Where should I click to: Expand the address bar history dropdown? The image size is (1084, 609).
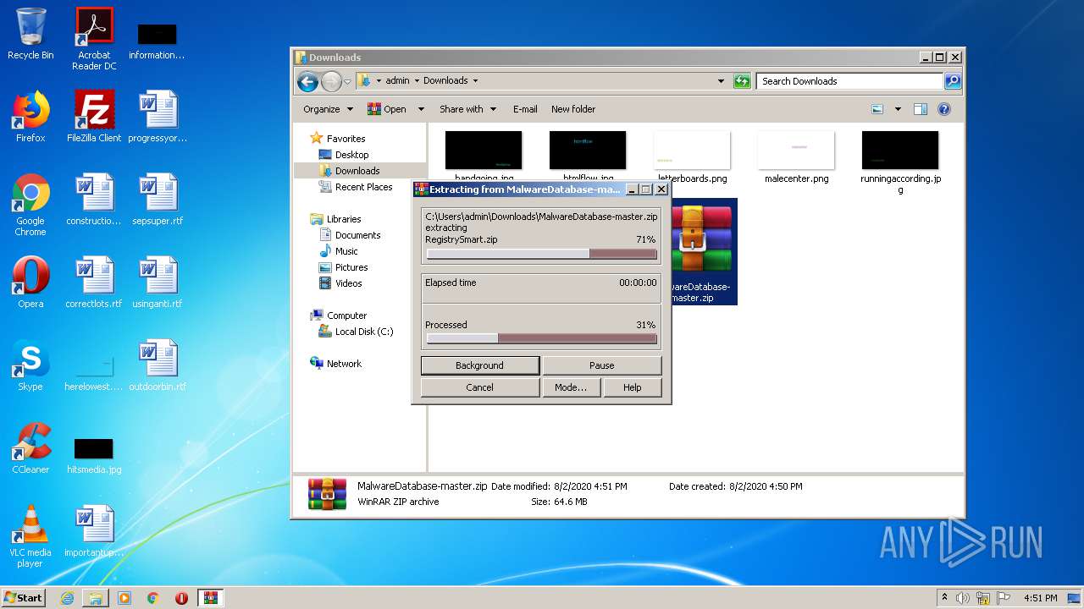click(x=721, y=81)
